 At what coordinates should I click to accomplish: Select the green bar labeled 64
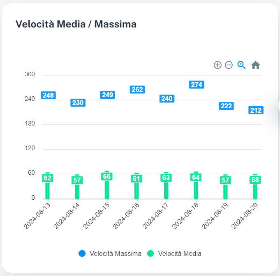tap(196, 190)
